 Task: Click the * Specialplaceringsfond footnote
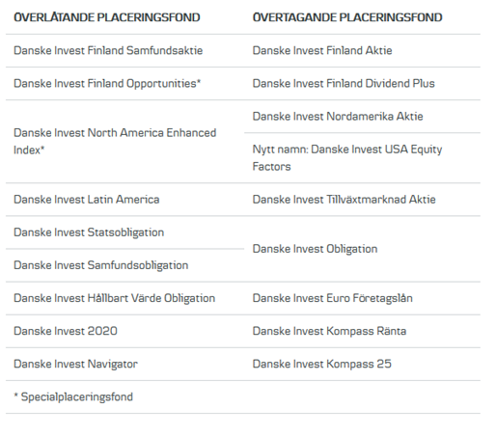coord(73,397)
